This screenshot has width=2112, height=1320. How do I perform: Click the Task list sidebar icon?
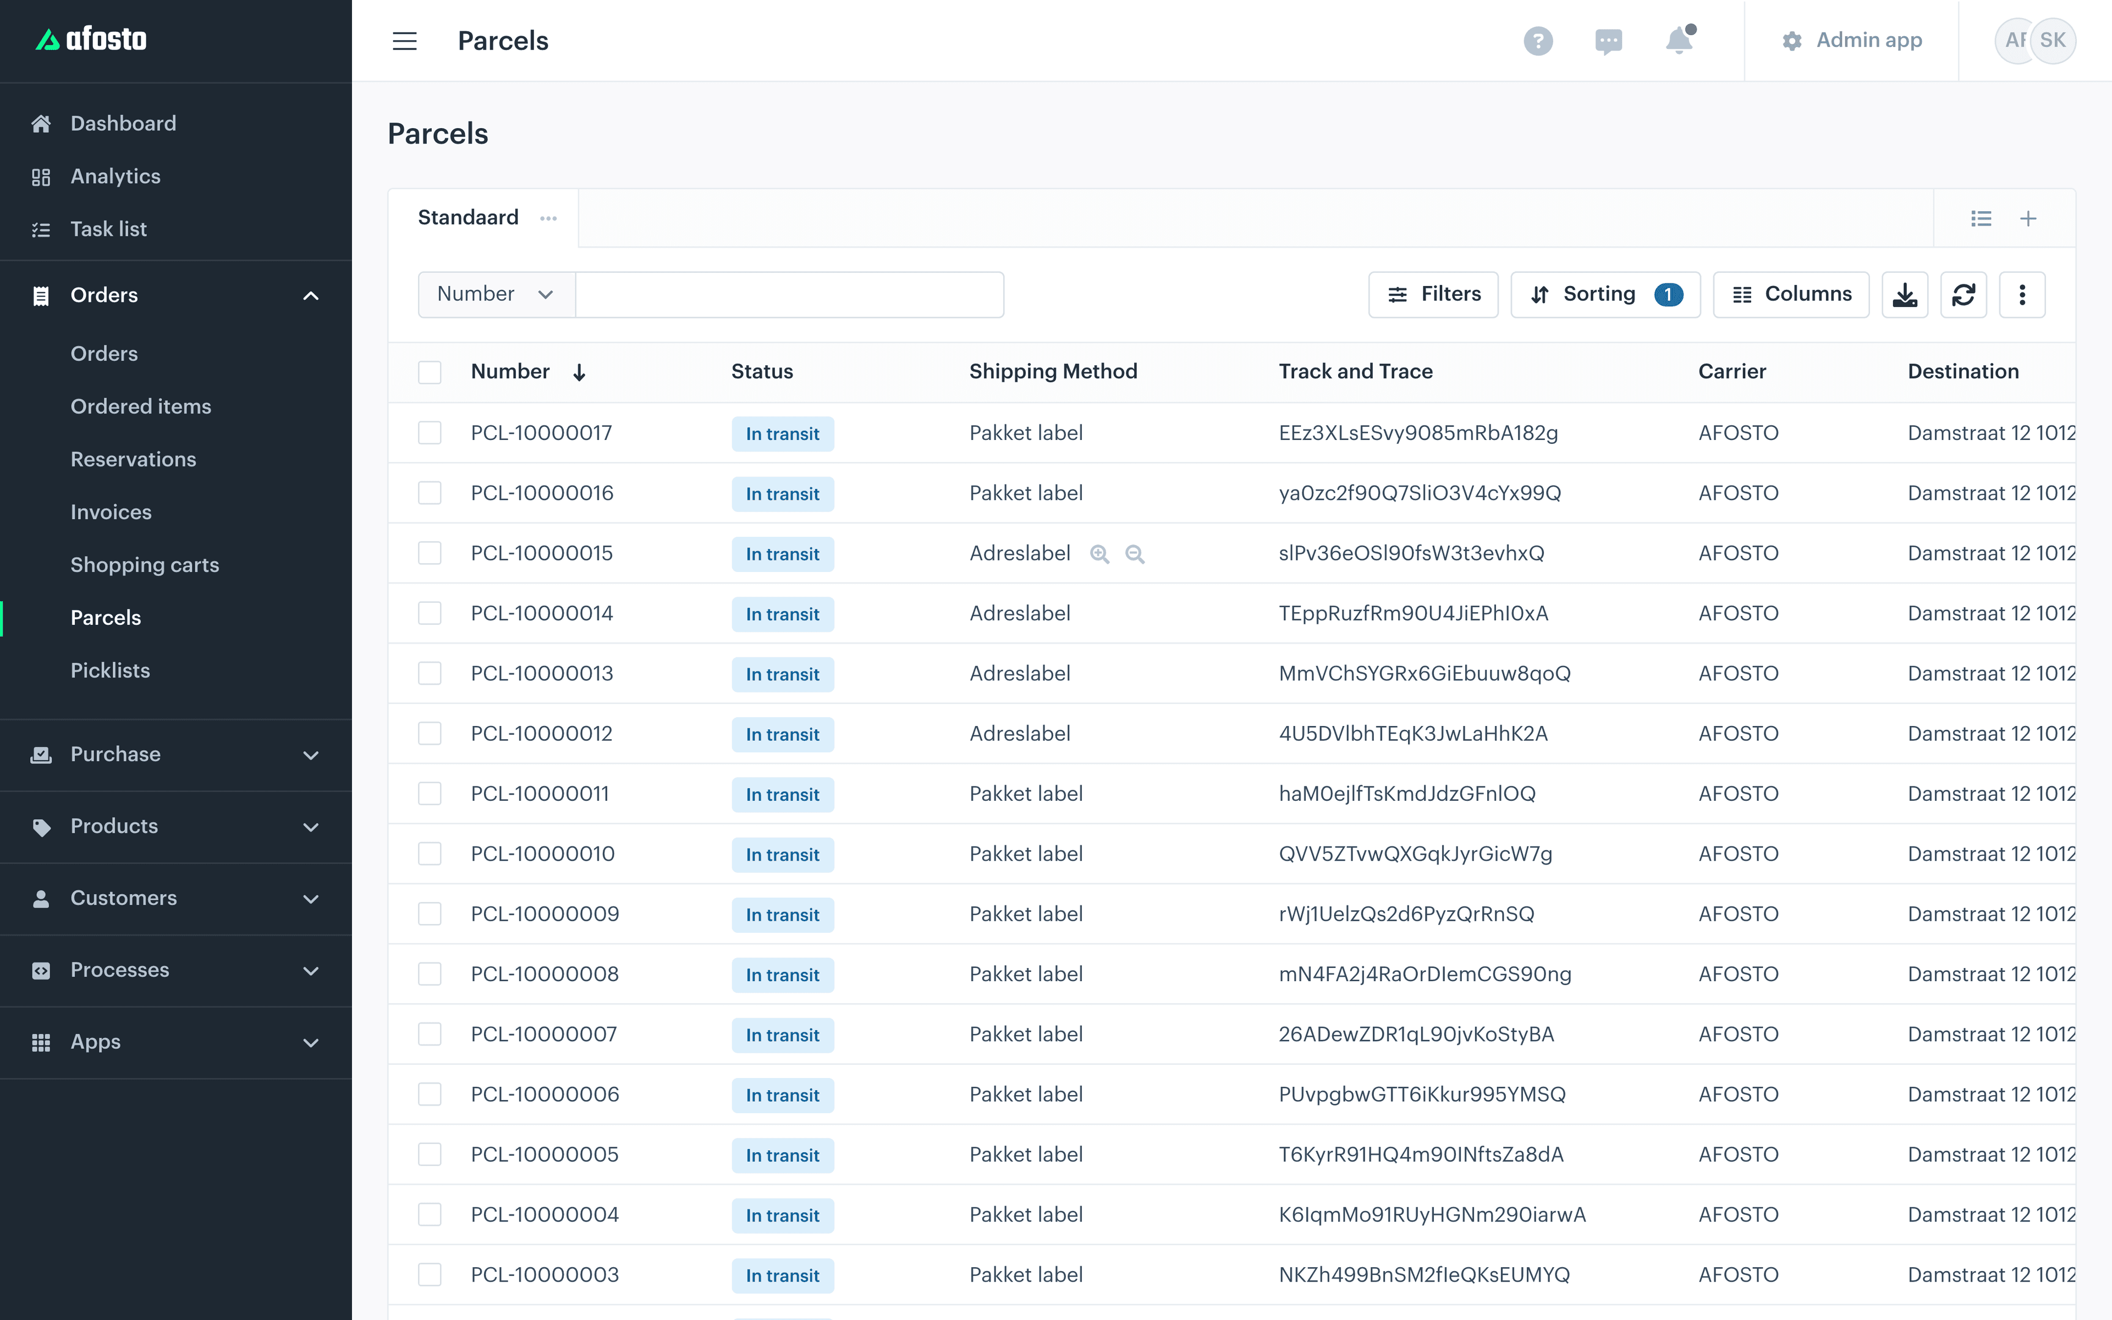(41, 229)
